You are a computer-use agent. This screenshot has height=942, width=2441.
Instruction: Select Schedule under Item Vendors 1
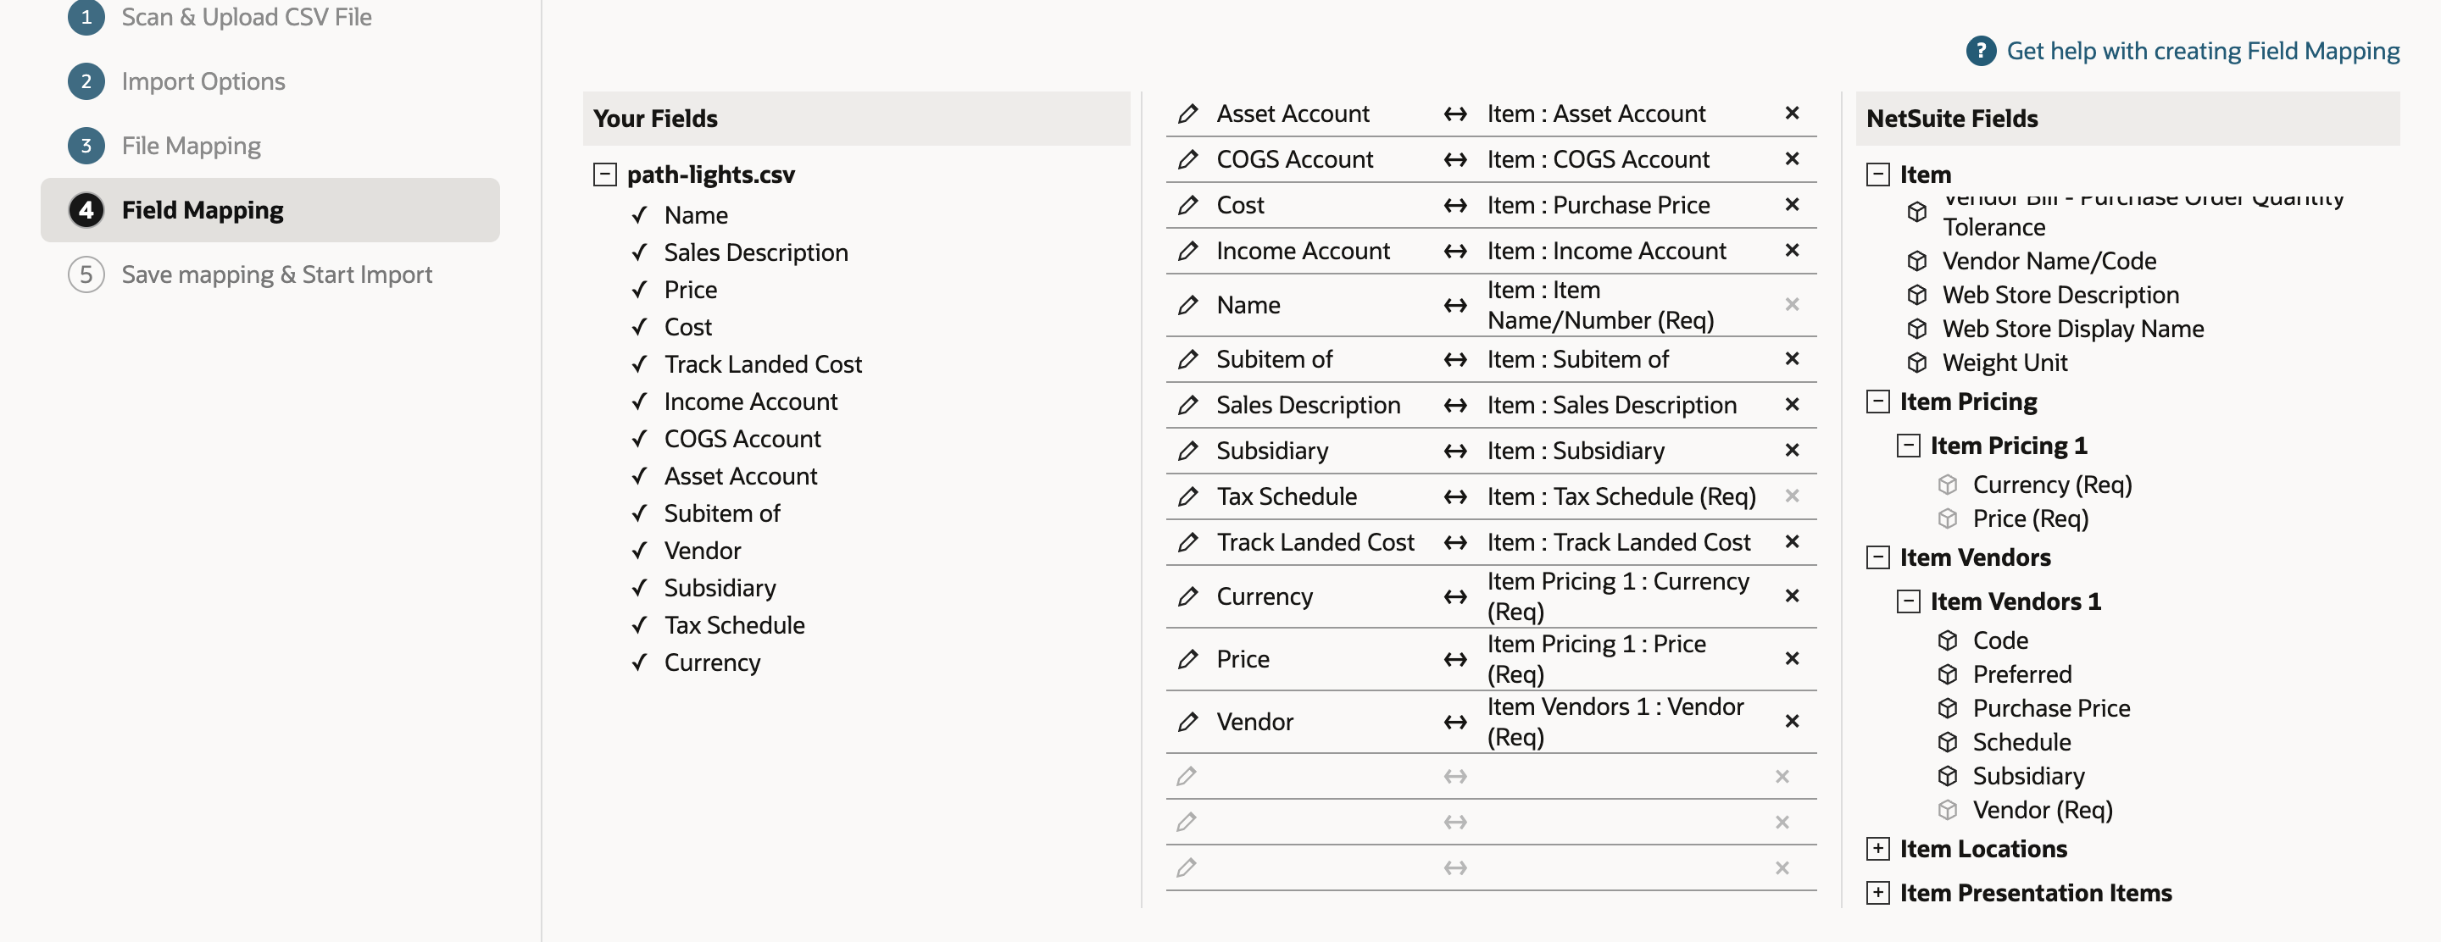pos(2021,742)
